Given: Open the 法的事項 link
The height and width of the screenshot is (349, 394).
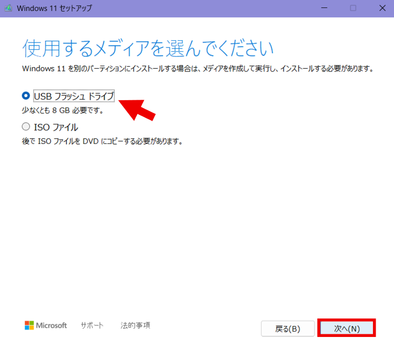Looking at the screenshot, I should pyautogui.click(x=135, y=325).
